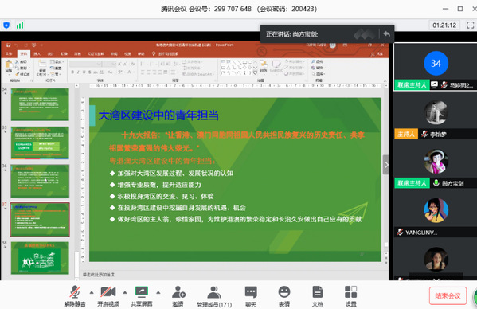Screen dimensions: 477x309
Task: Expand video options arrow beside 开启视频
Action: (125, 292)
